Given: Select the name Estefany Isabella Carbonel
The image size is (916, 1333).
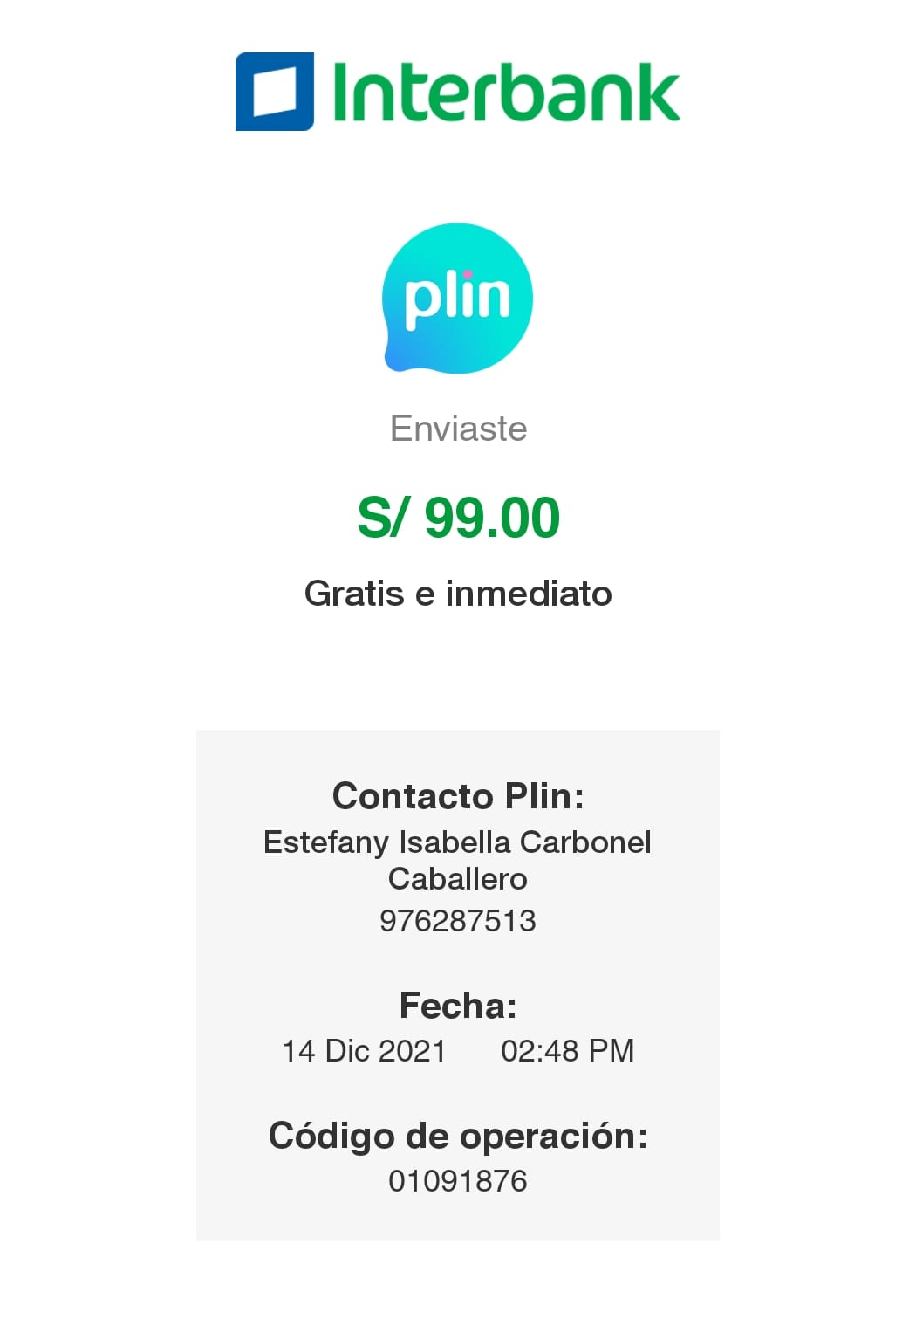Looking at the screenshot, I should 458,842.
